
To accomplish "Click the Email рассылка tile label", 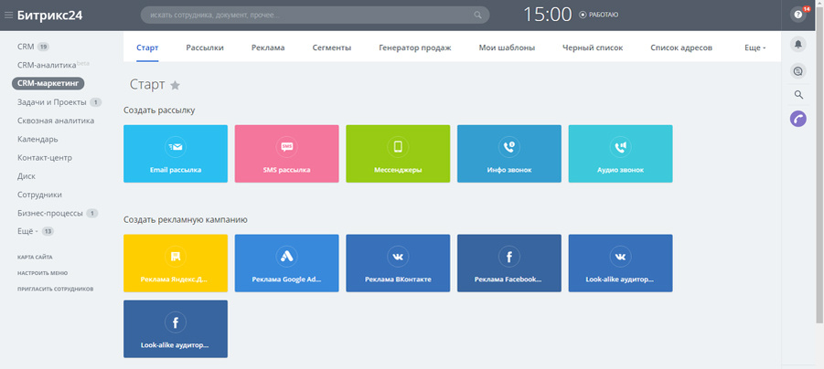I will 176,170.
